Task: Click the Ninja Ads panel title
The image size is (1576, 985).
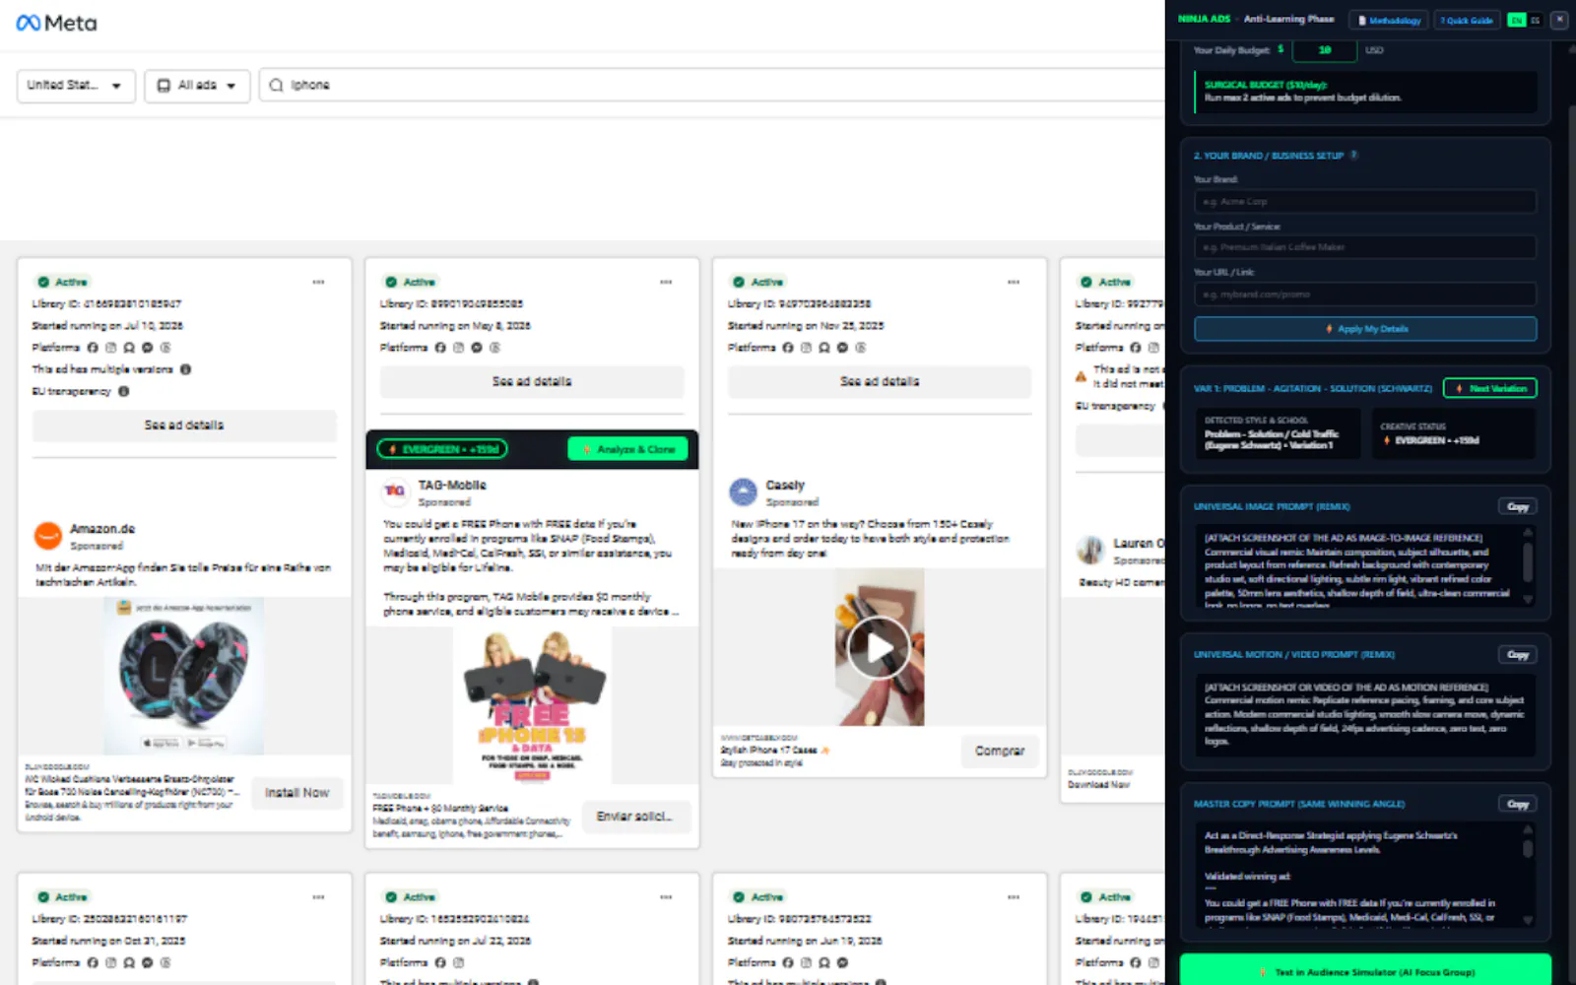Action: point(1205,19)
